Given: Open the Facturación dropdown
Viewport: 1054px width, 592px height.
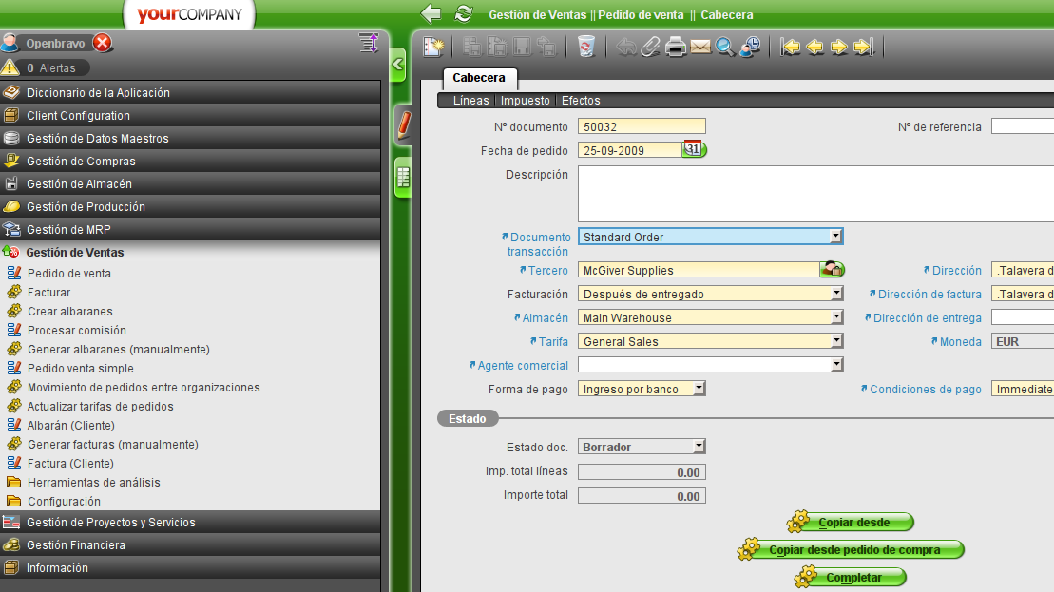Looking at the screenshot, I should tap(836, 294).
